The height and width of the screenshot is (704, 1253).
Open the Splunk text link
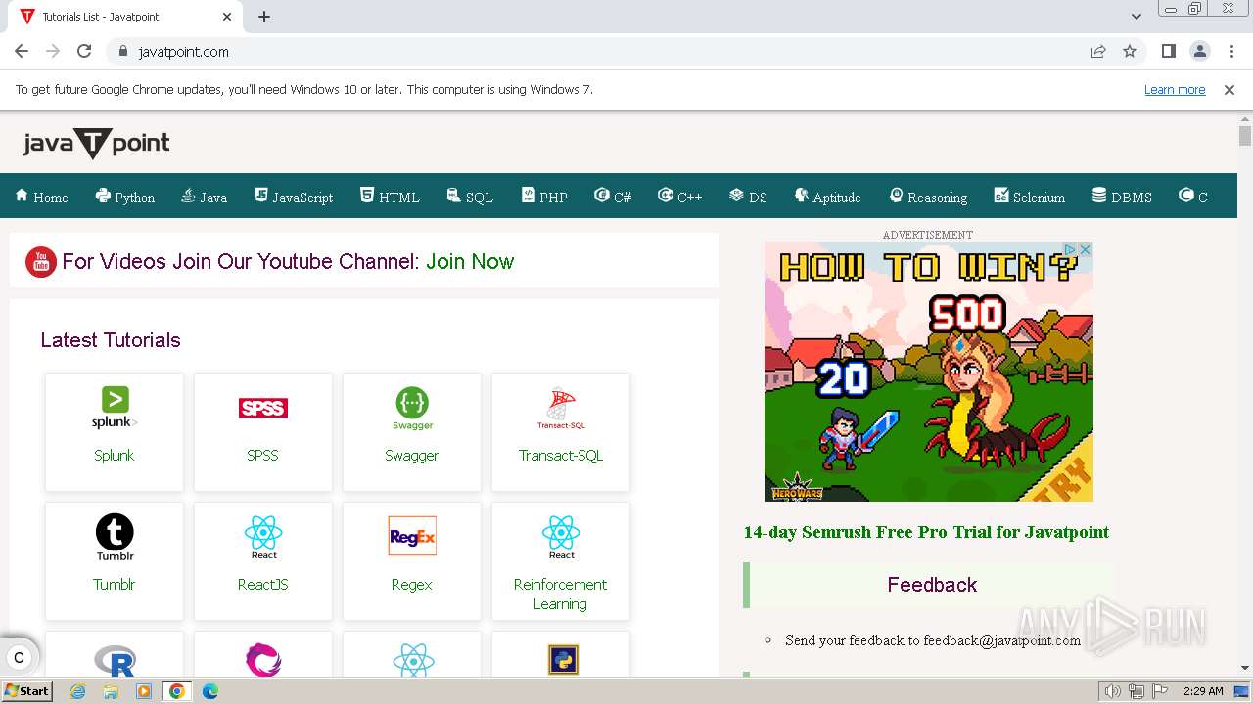(115, 455)
